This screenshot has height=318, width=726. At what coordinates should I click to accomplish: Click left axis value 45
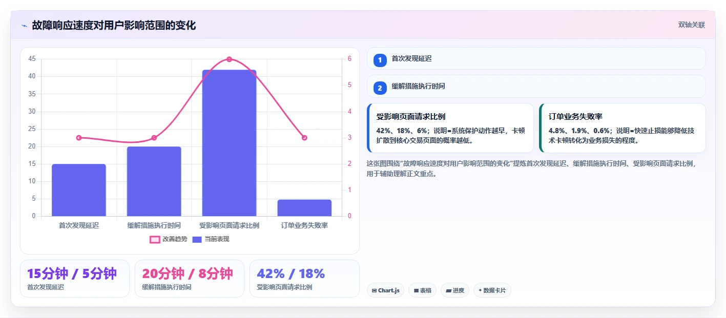coord(32,59)
